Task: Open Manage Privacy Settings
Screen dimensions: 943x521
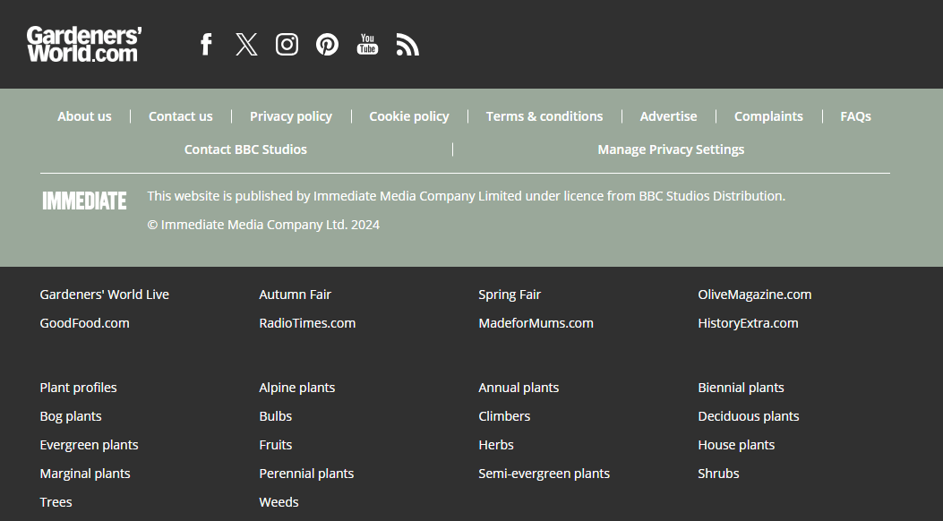Action: 671,149
